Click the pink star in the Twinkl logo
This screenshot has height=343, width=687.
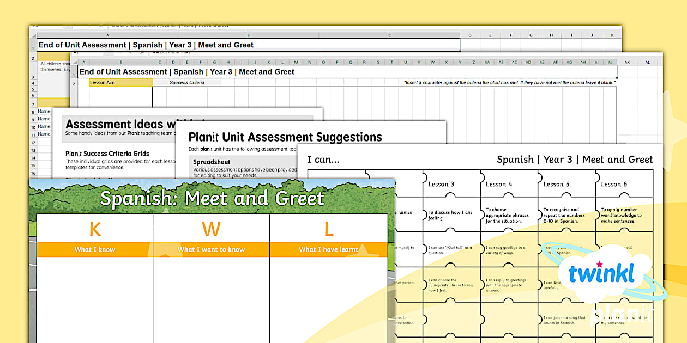(x=600, y=265)
